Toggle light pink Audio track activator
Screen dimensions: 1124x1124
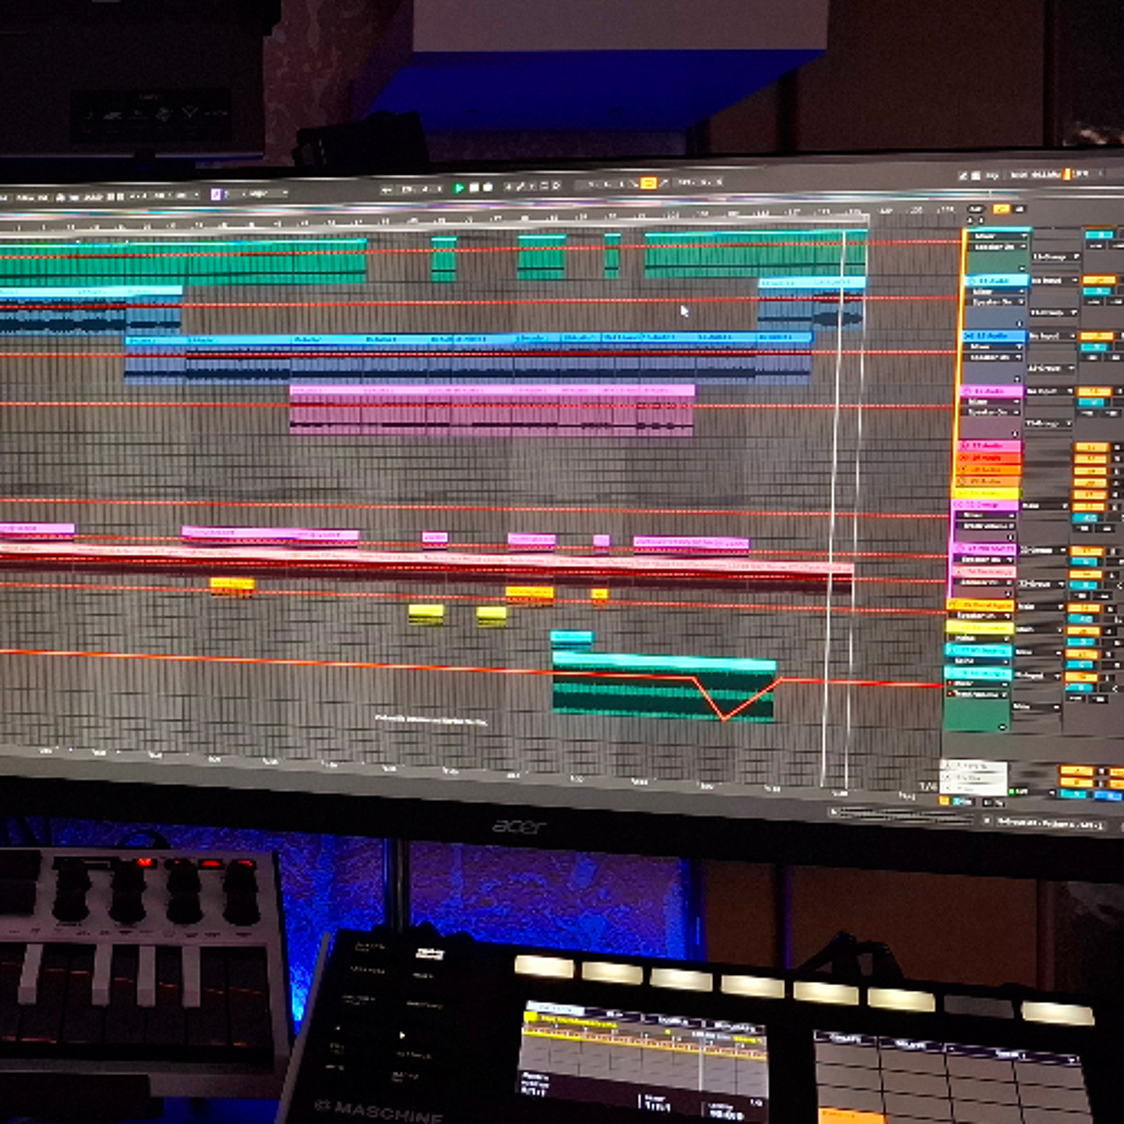click(1094, 392)
